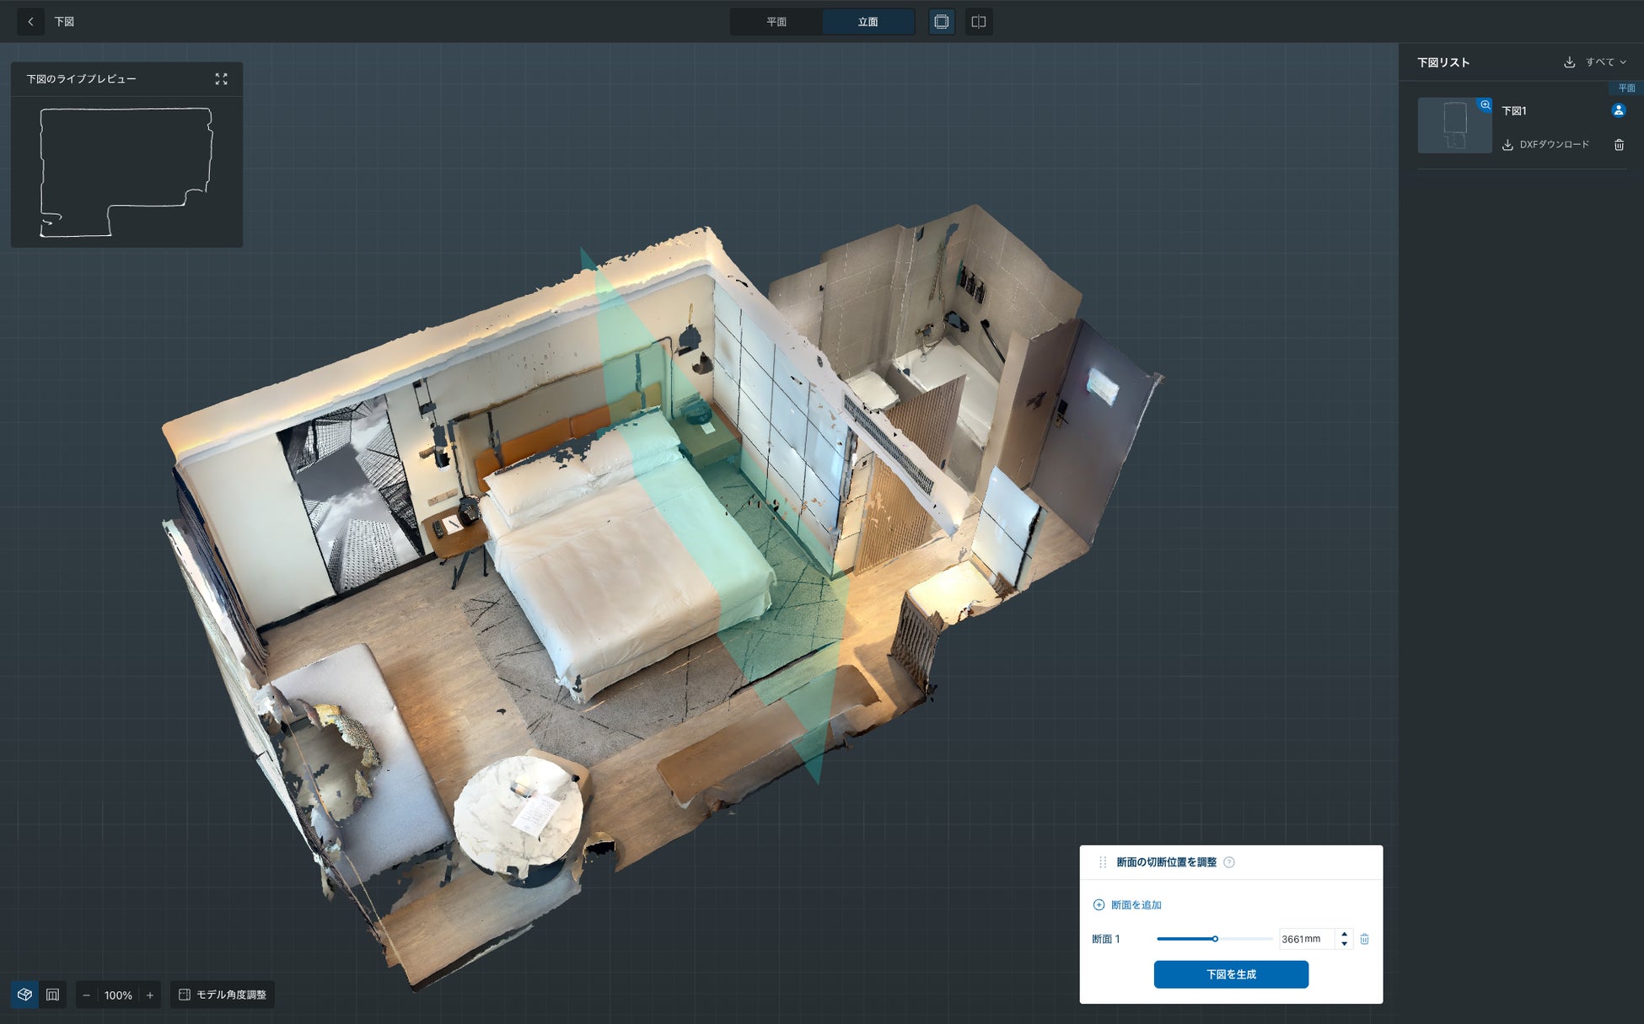The height and width of the screenshot is (1024, 1644).
Task: Click the split-view layout icon in top bar
Action: coord(979,22)
